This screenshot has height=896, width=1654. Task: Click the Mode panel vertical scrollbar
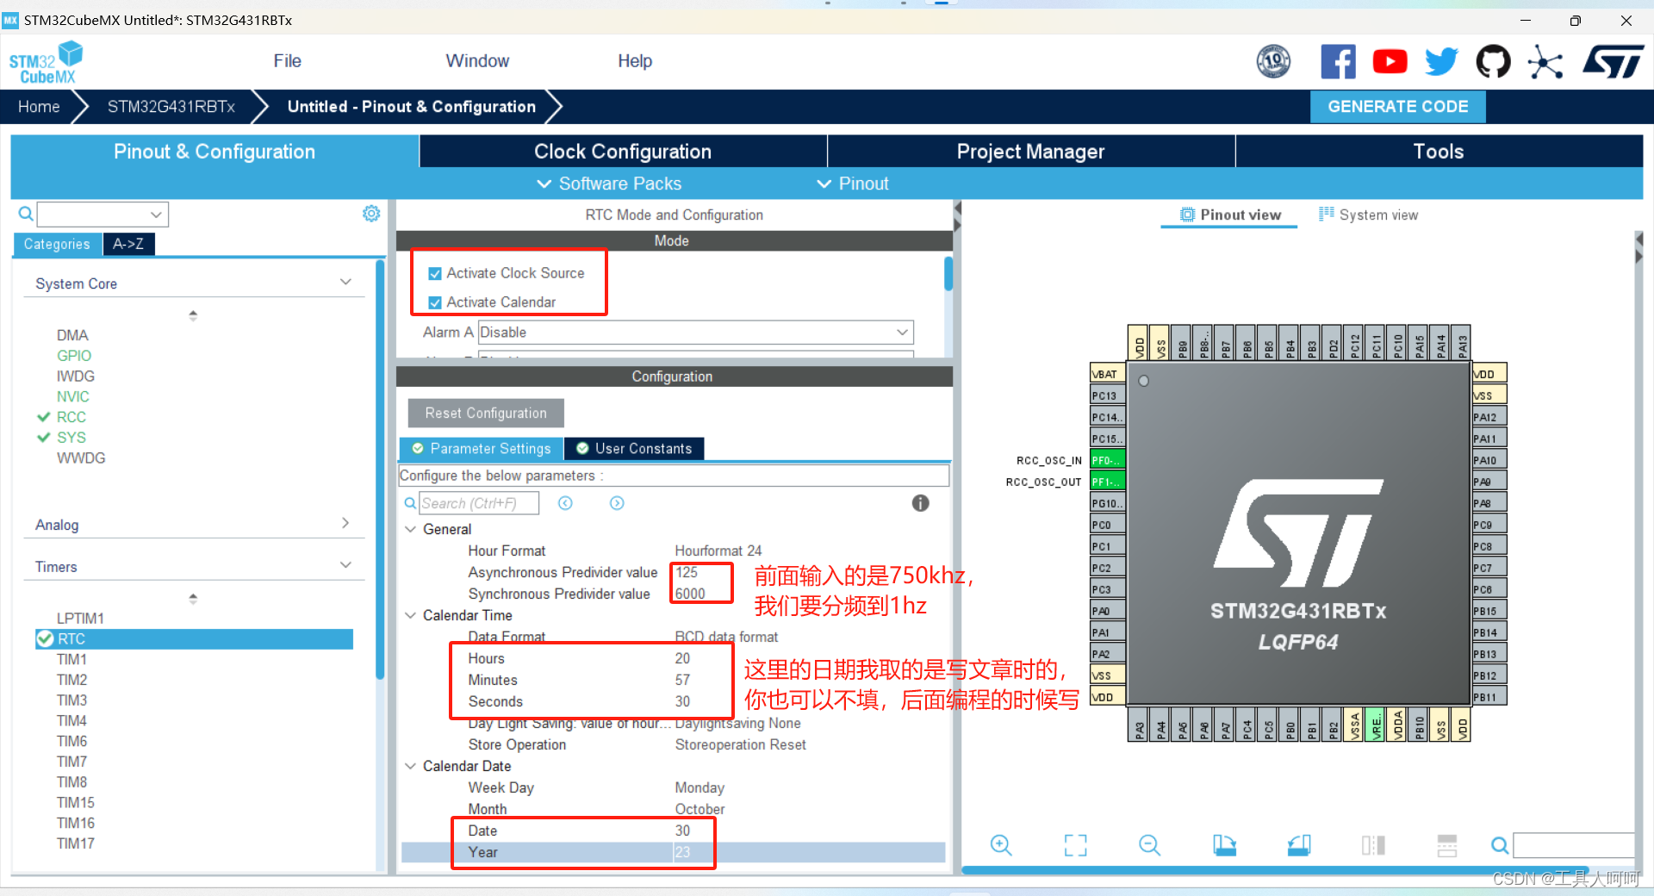click(948, 274)
